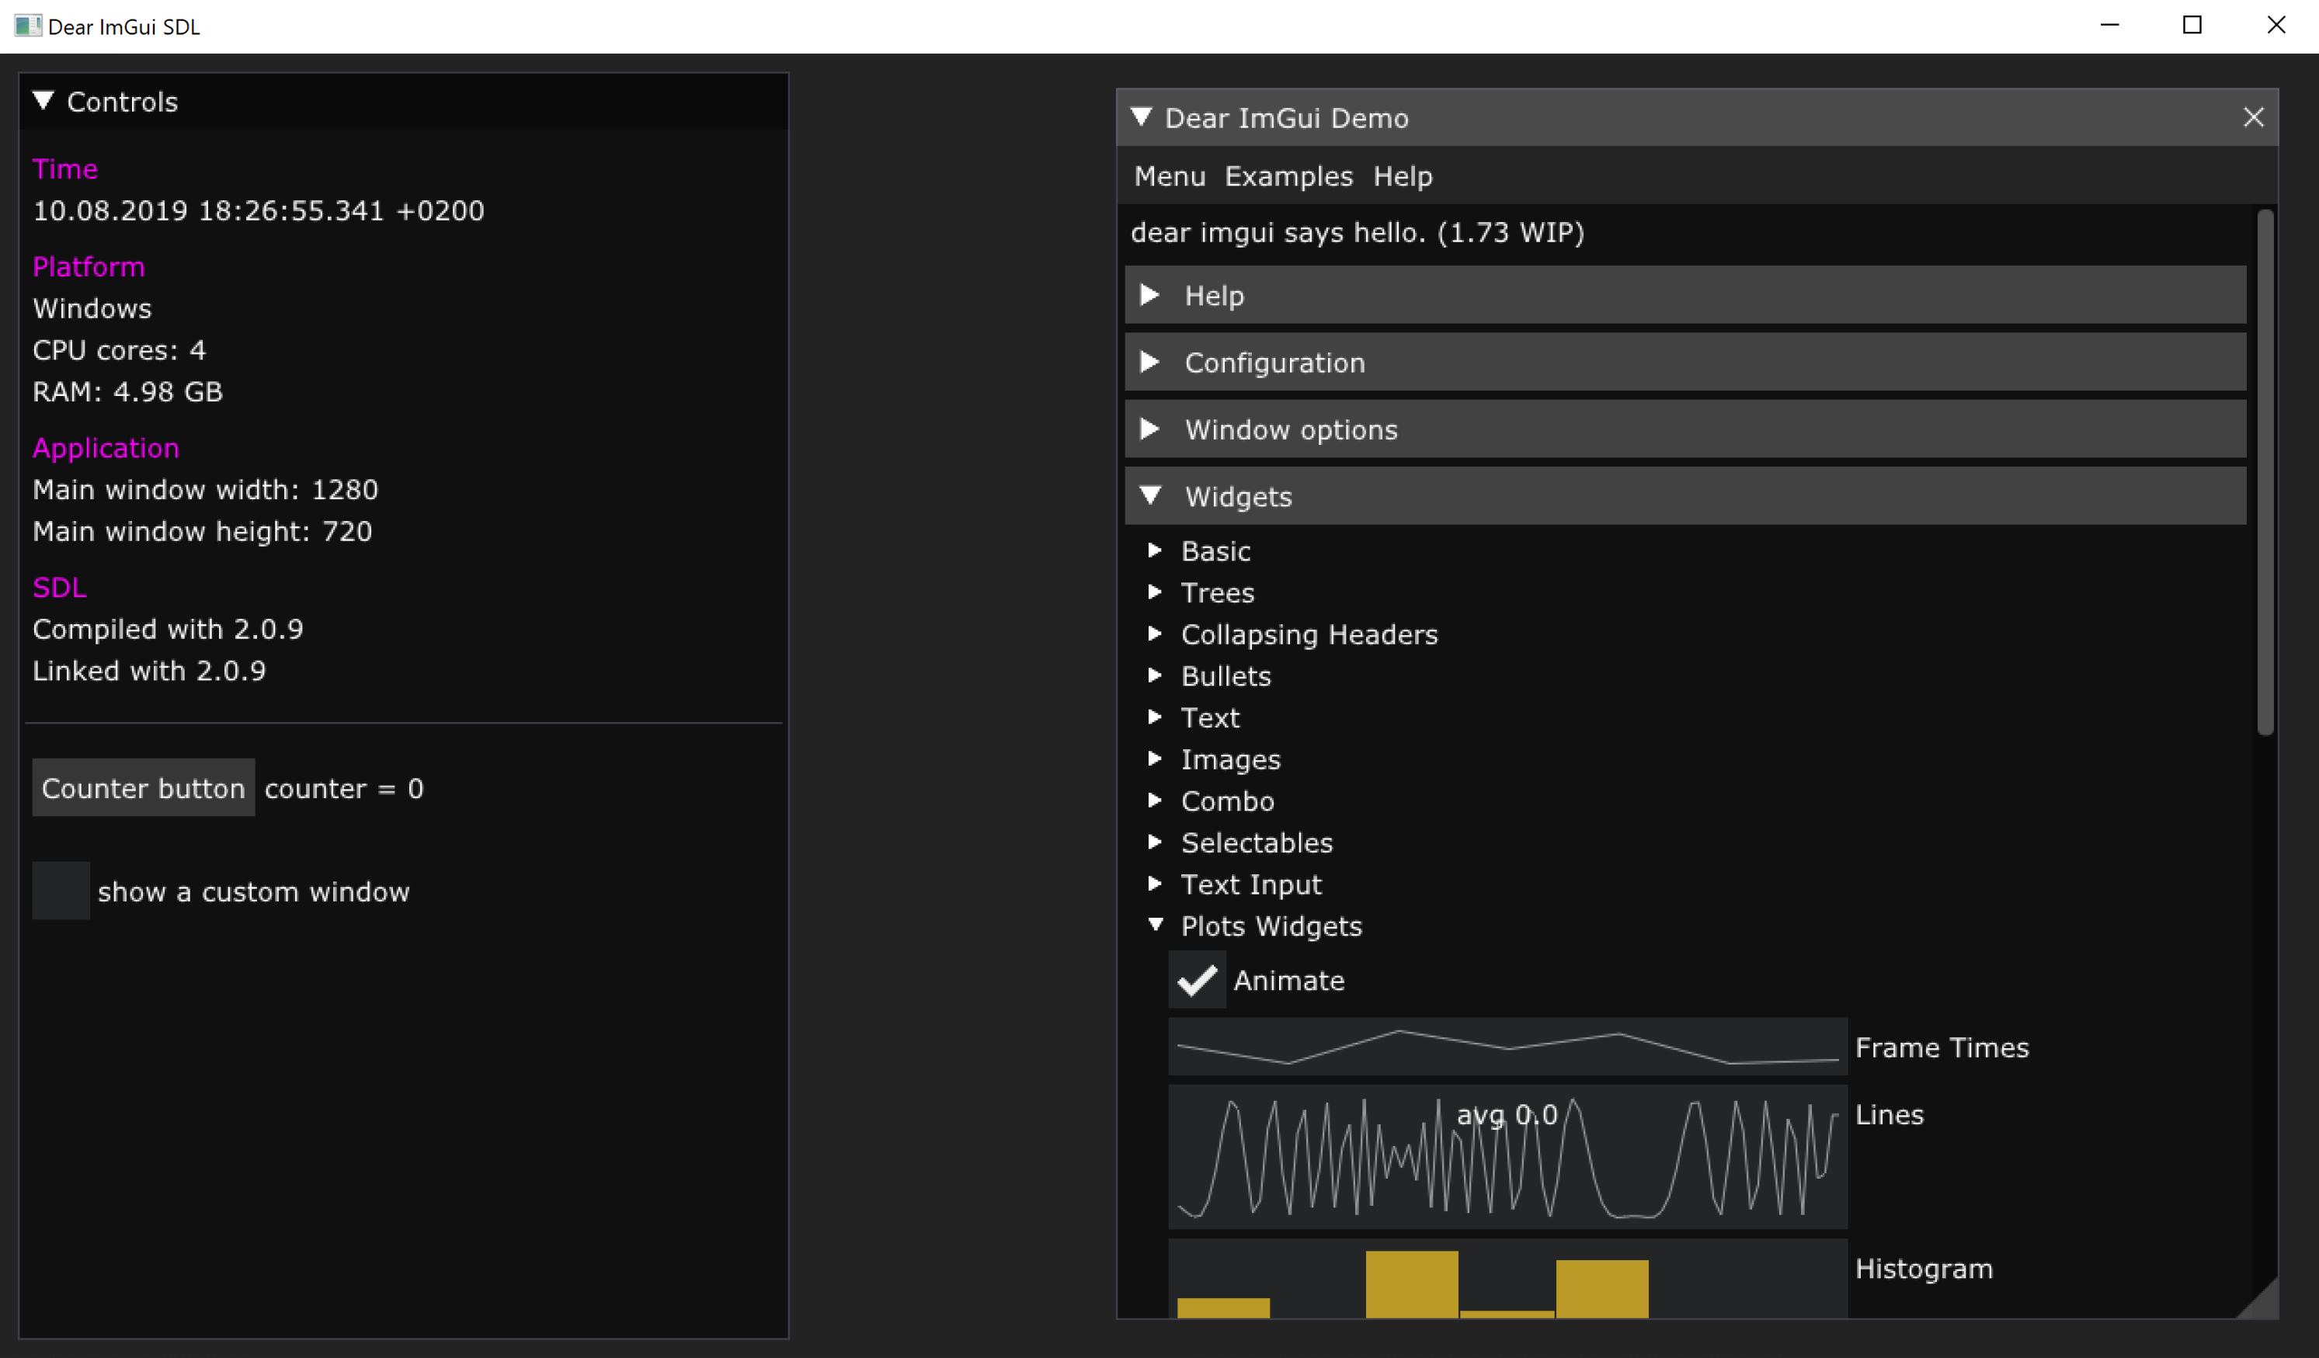
Task: Expand the Bullets tree node
Action: pos(1155,676)
